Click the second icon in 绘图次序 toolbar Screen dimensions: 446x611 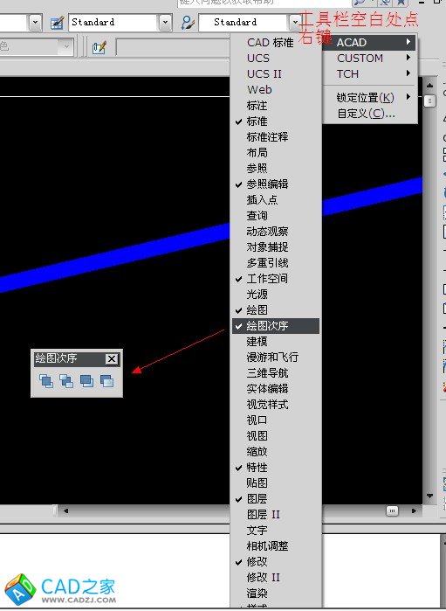(66, 381)
